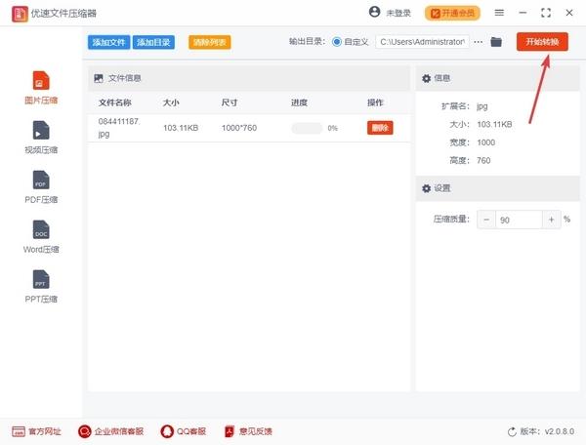
Task: Click the 宽度 value 1000
Action: pyautogui.click(x=485, y=142)
